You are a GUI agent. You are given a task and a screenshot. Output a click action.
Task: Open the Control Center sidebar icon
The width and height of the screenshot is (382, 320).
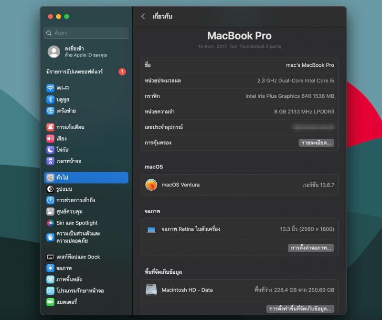(x=50, y=212)
